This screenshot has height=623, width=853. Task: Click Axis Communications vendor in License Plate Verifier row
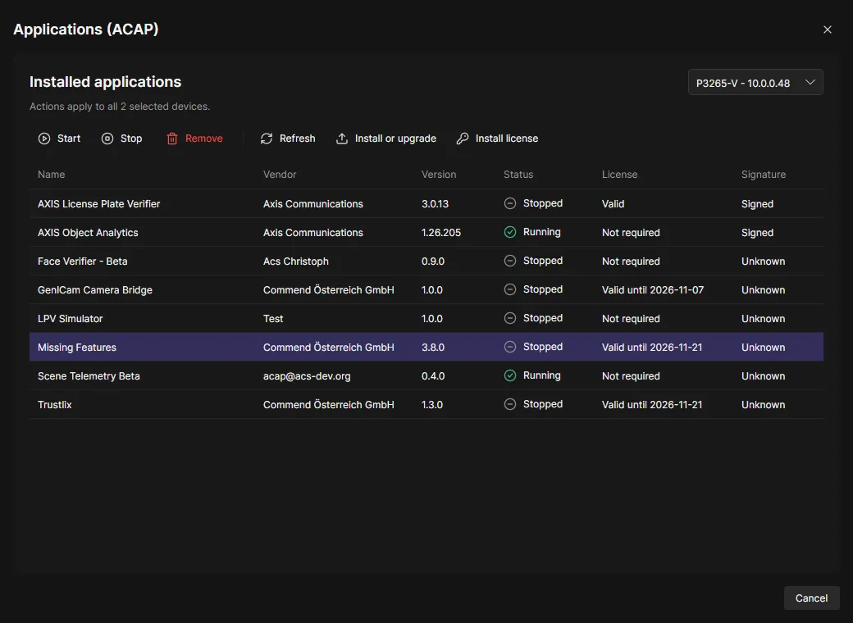point(313,204)
